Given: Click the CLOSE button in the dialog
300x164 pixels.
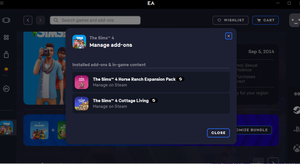Looking at the screenshot, I should click(218, 133).
